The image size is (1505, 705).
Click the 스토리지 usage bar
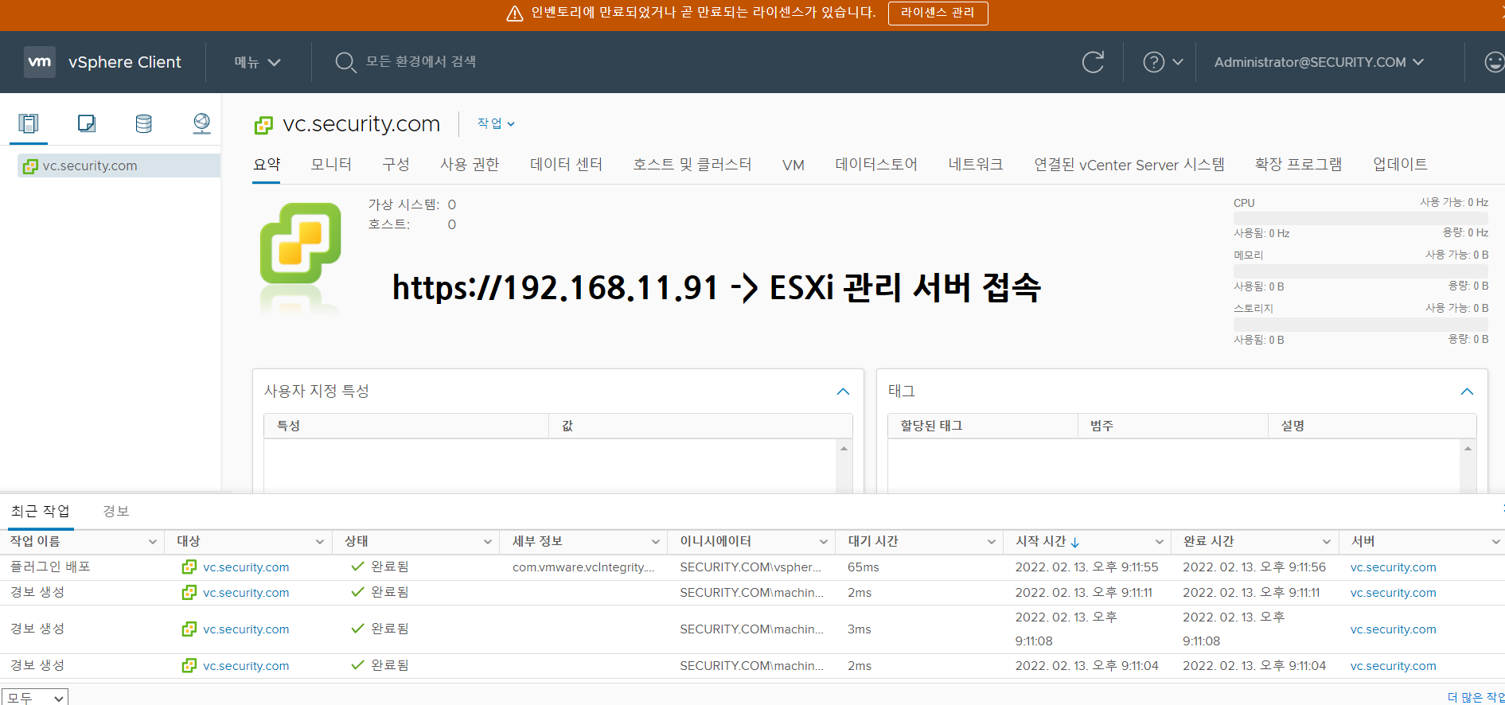pyautogui.click(x=1360, y=325)
